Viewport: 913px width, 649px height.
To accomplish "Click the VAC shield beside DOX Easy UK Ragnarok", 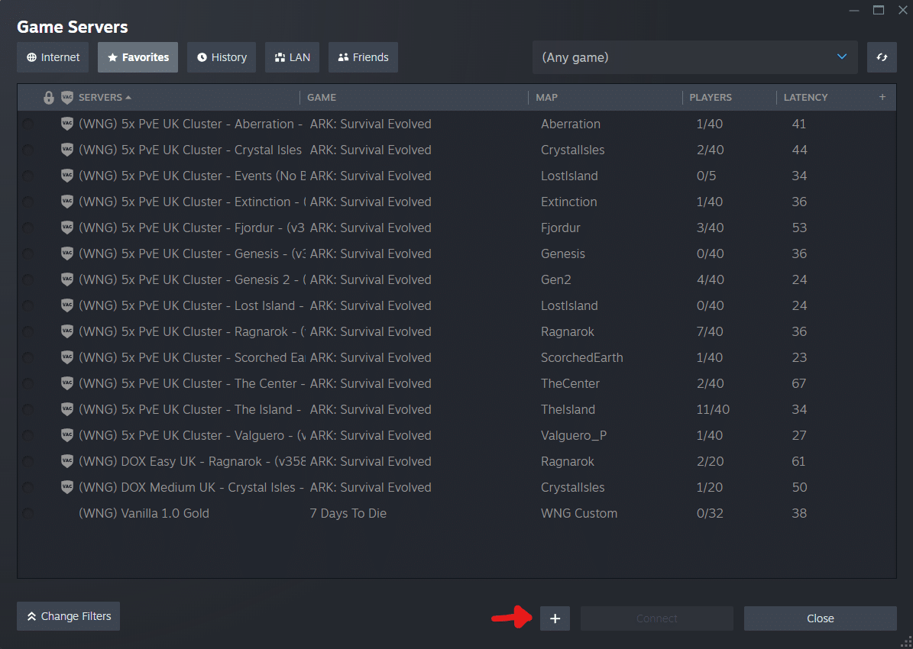I will [67, 461].
